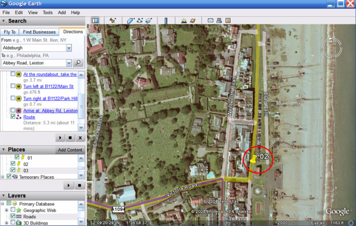Click the From input field Aldeburgh
356x226 pixels.
click(34, 48)
